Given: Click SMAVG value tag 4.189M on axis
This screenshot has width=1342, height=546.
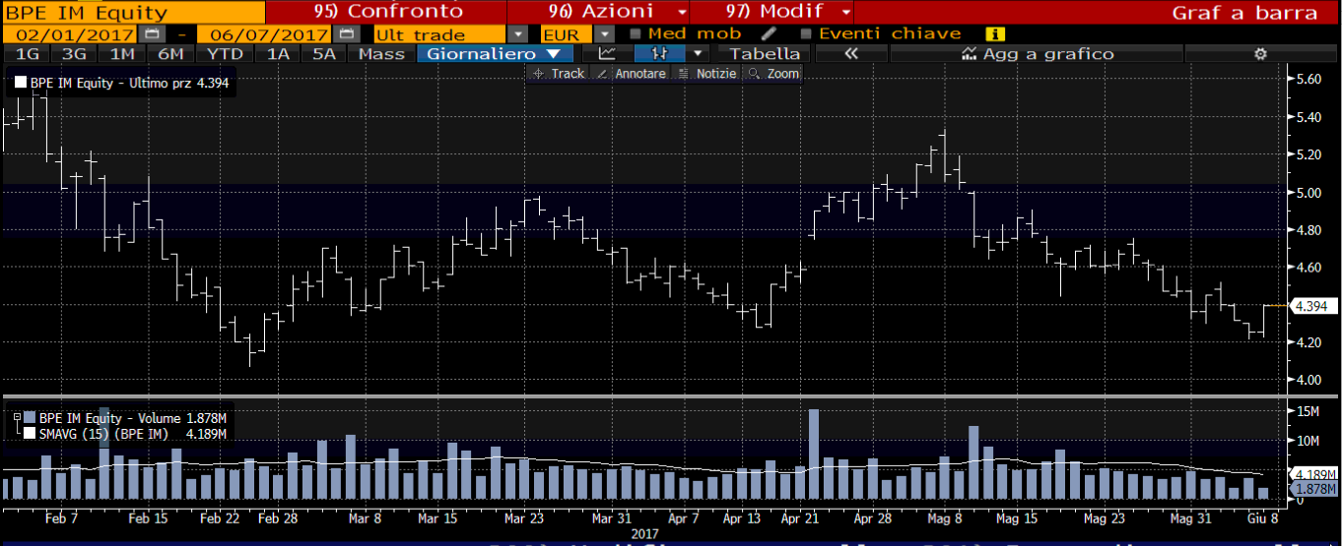Looking at the screenshot, I should [x=1315, y=473].
